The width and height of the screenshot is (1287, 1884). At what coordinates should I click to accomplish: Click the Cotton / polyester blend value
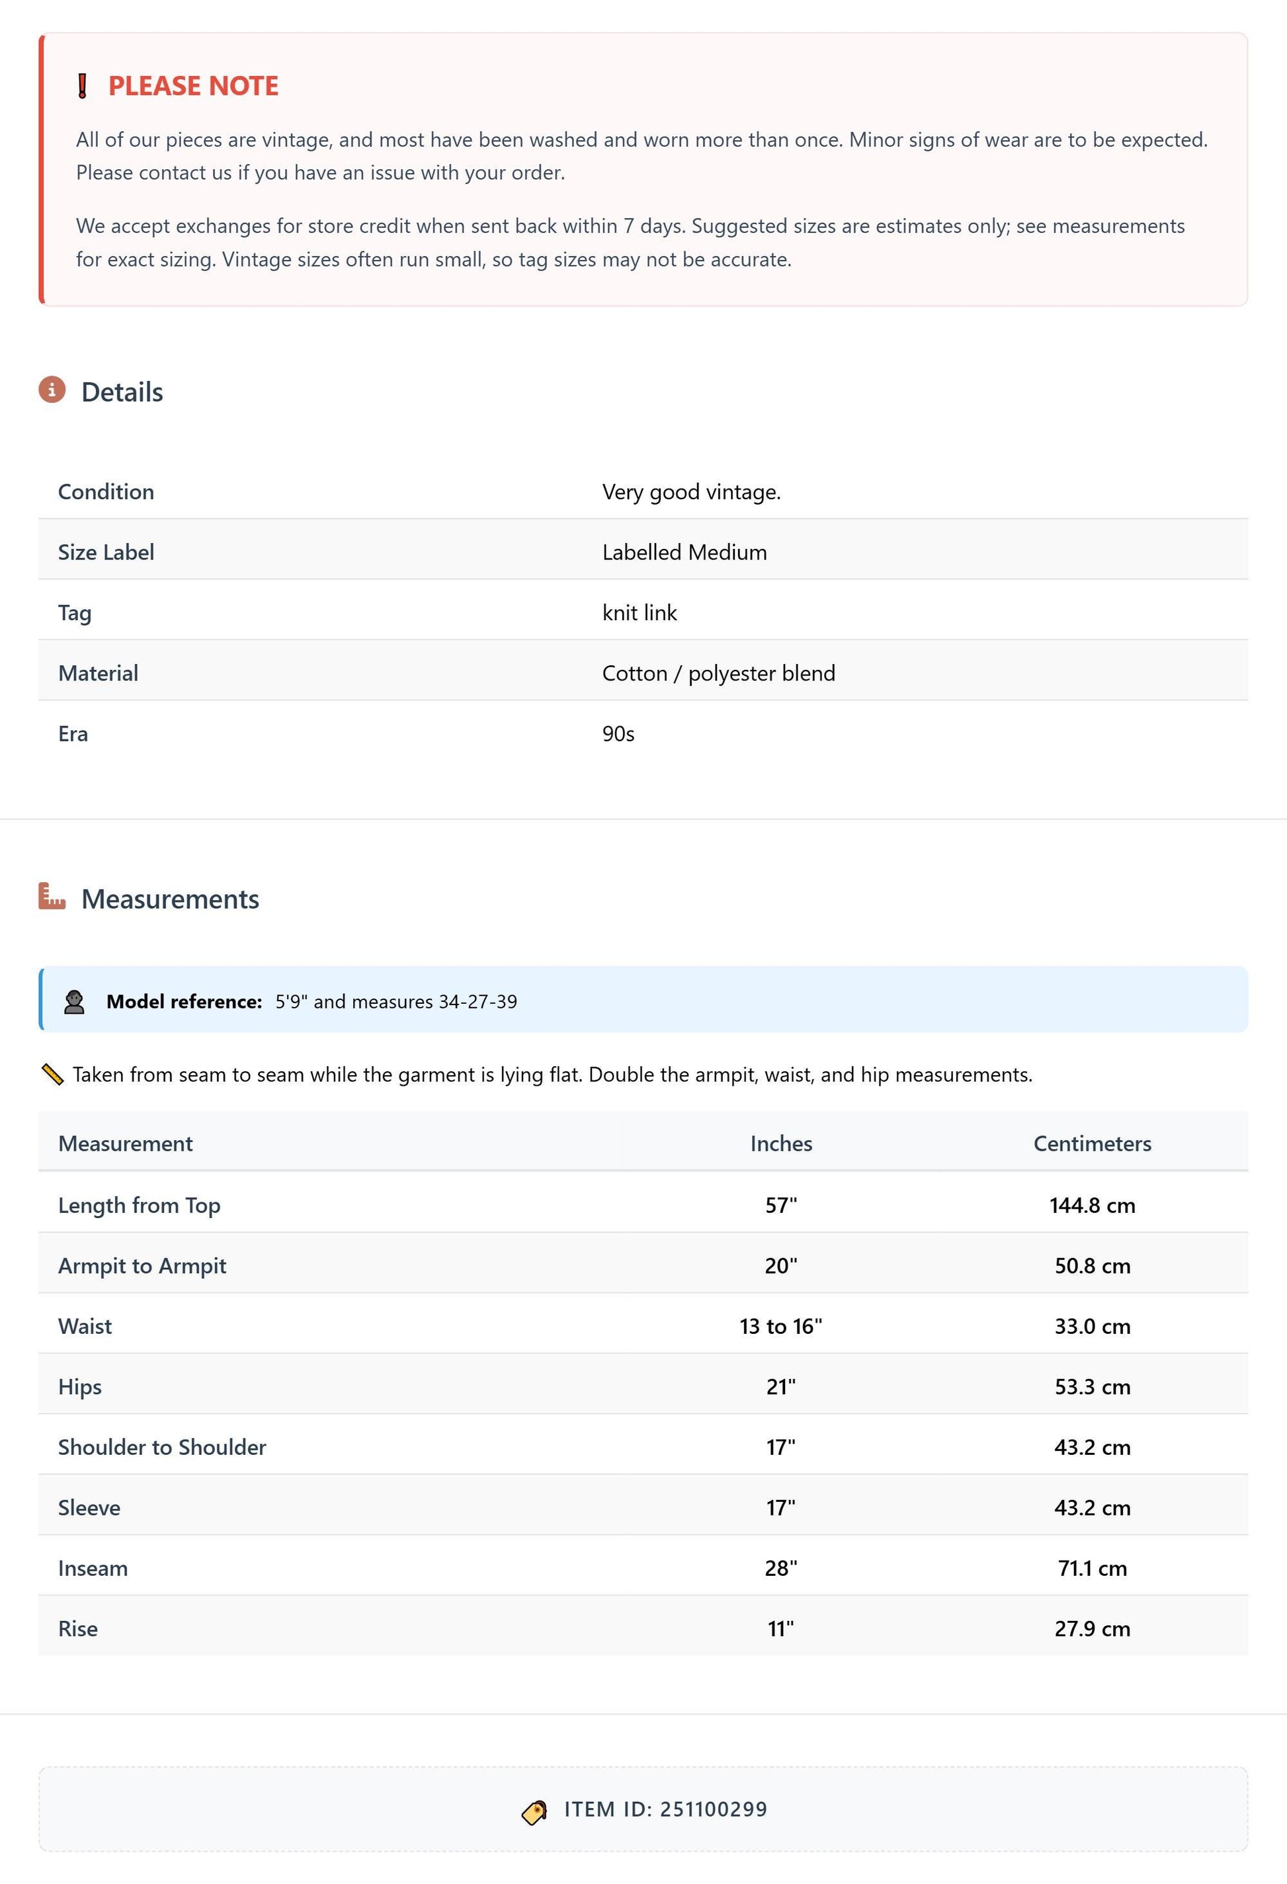718,674
